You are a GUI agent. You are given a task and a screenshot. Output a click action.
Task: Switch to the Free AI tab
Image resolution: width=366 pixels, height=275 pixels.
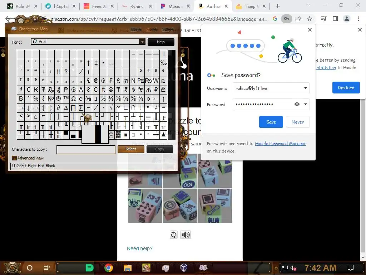[x=99, y=6]
